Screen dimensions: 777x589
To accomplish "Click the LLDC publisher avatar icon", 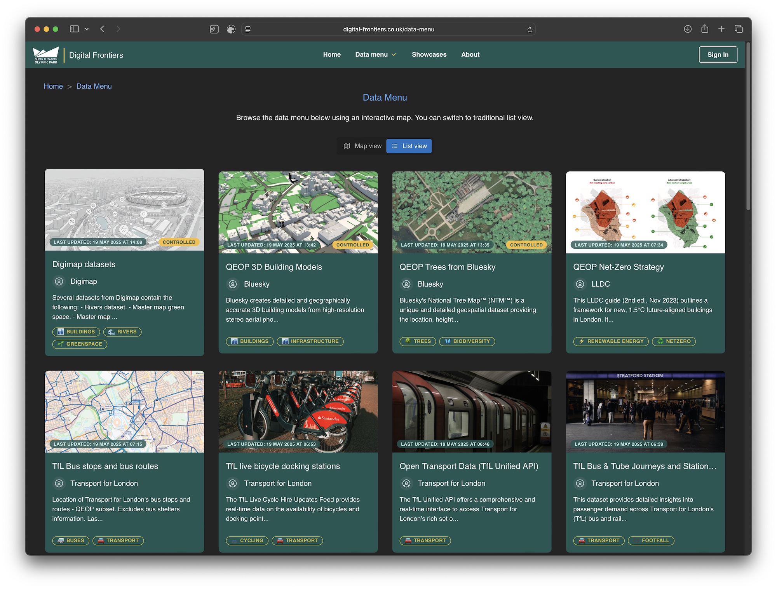I will point(580,284).
